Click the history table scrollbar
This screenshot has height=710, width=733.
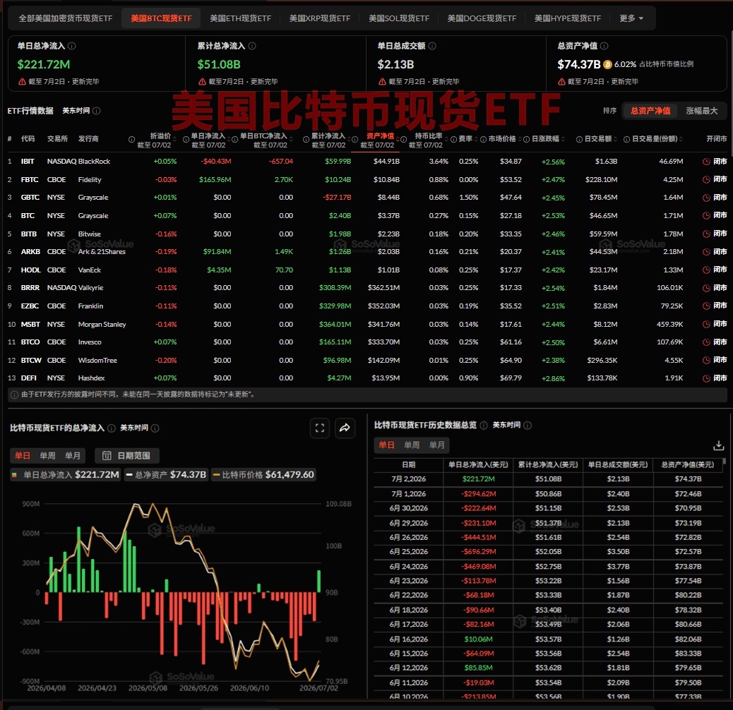click(x=724, y=461)
